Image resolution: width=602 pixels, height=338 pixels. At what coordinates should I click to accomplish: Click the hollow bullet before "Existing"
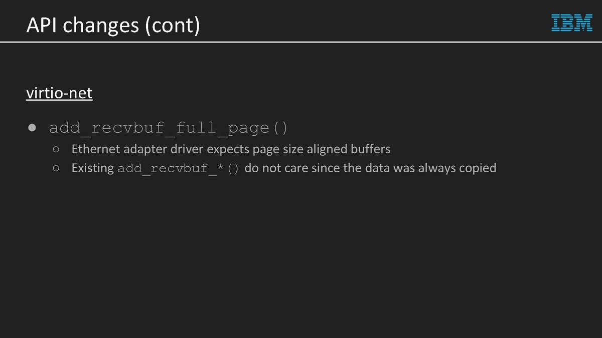(x=56, y=168)
